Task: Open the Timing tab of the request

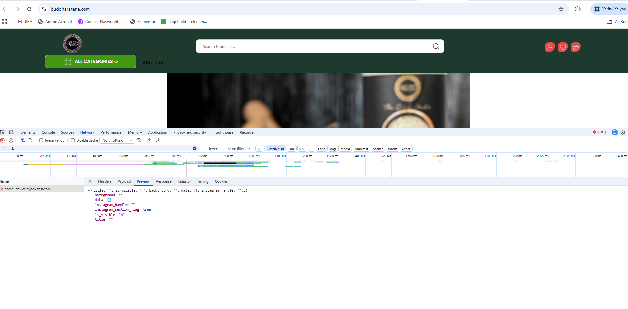Action: tap(203, 181)
